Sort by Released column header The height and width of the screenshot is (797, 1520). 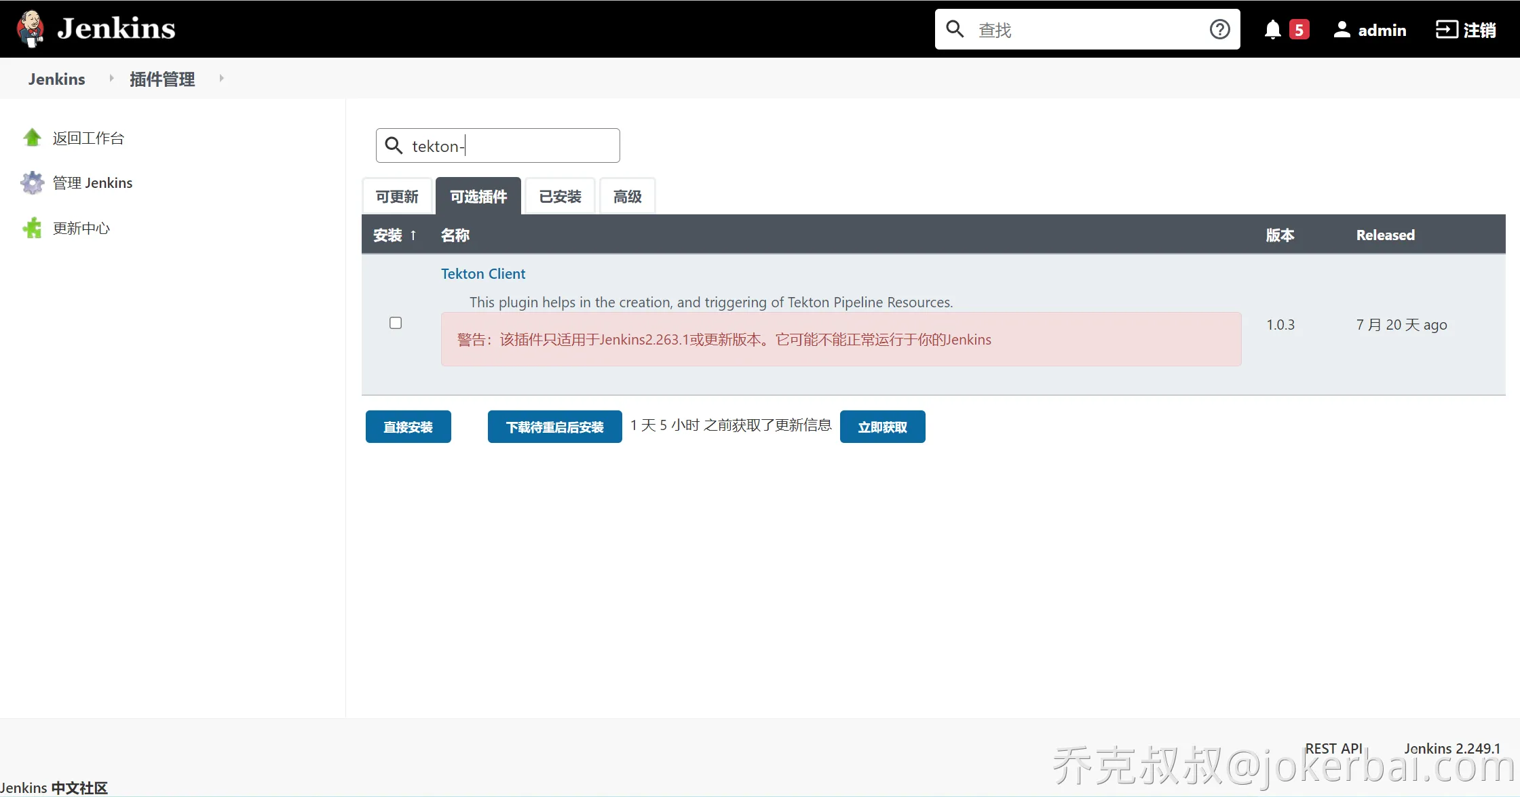[1386, 235]
